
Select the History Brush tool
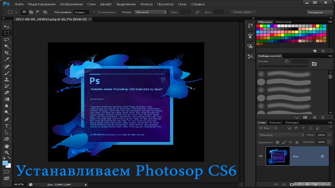tap(7, 86)
